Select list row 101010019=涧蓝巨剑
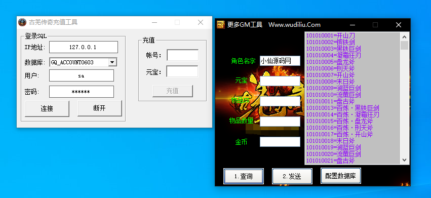Screen dimensions: 431x198 click(x=352, y=148)
